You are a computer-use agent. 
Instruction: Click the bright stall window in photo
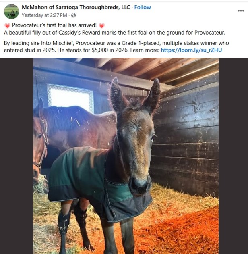70,97
